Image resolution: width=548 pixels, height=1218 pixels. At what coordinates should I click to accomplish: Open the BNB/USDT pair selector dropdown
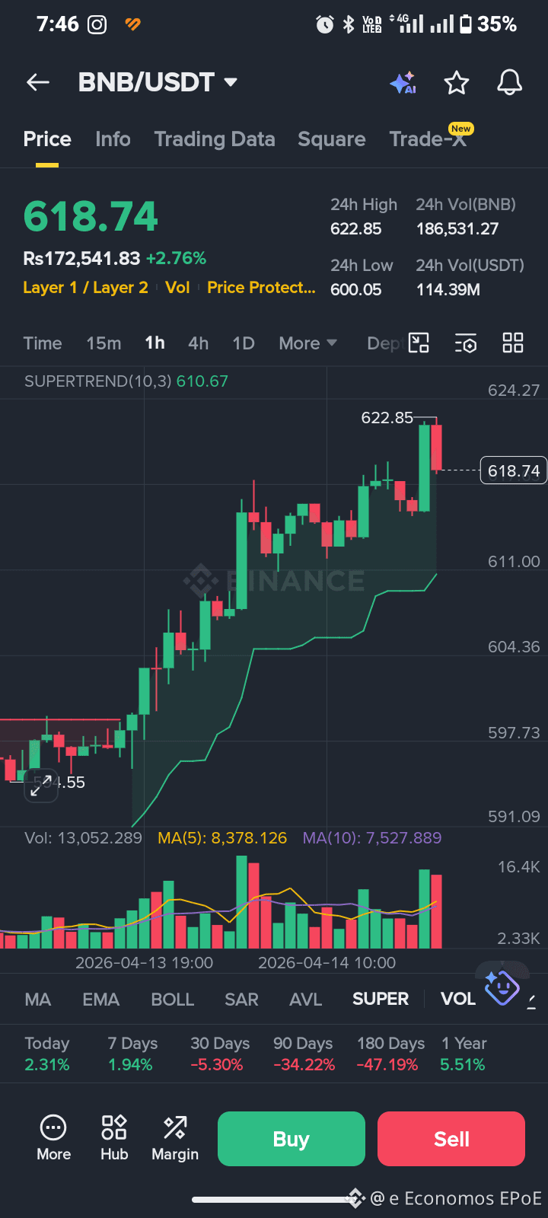(158, 82)
